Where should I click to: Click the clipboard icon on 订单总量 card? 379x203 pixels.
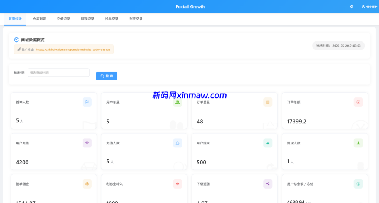pos(268,102)
